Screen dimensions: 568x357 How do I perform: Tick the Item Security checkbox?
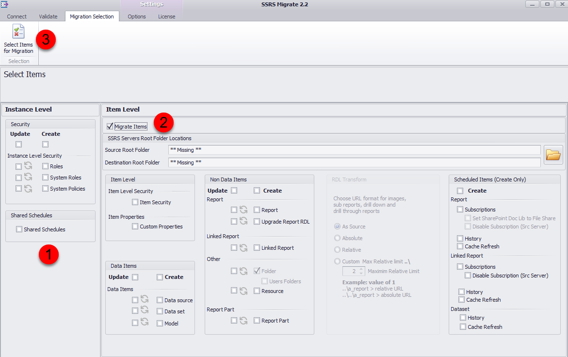coord(135,202)
